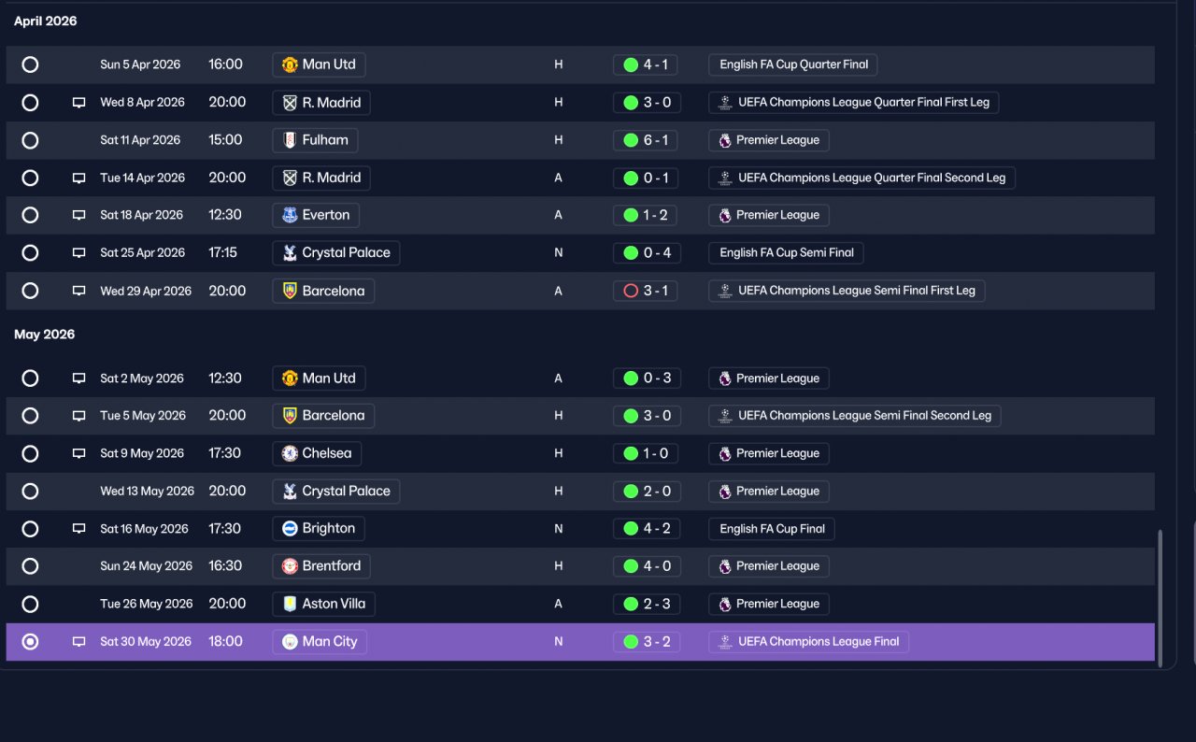1196x742 pixels.
Task: Click Champions League logo in the Final row
Action: pos(725,642)
